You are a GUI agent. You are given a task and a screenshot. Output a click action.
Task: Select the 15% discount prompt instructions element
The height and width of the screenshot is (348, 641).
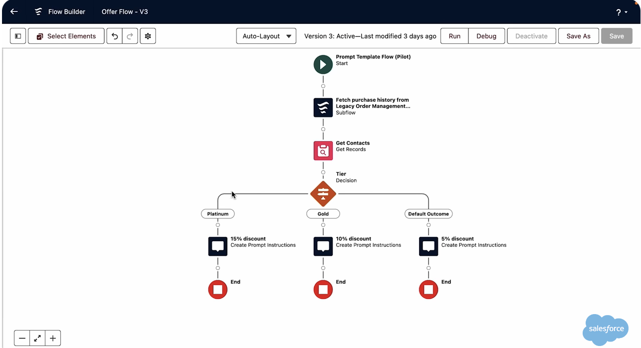[217, 246]
